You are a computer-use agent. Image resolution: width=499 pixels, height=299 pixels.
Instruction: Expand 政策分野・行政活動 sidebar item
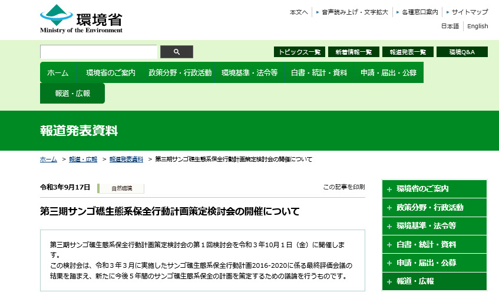[434, 208]
